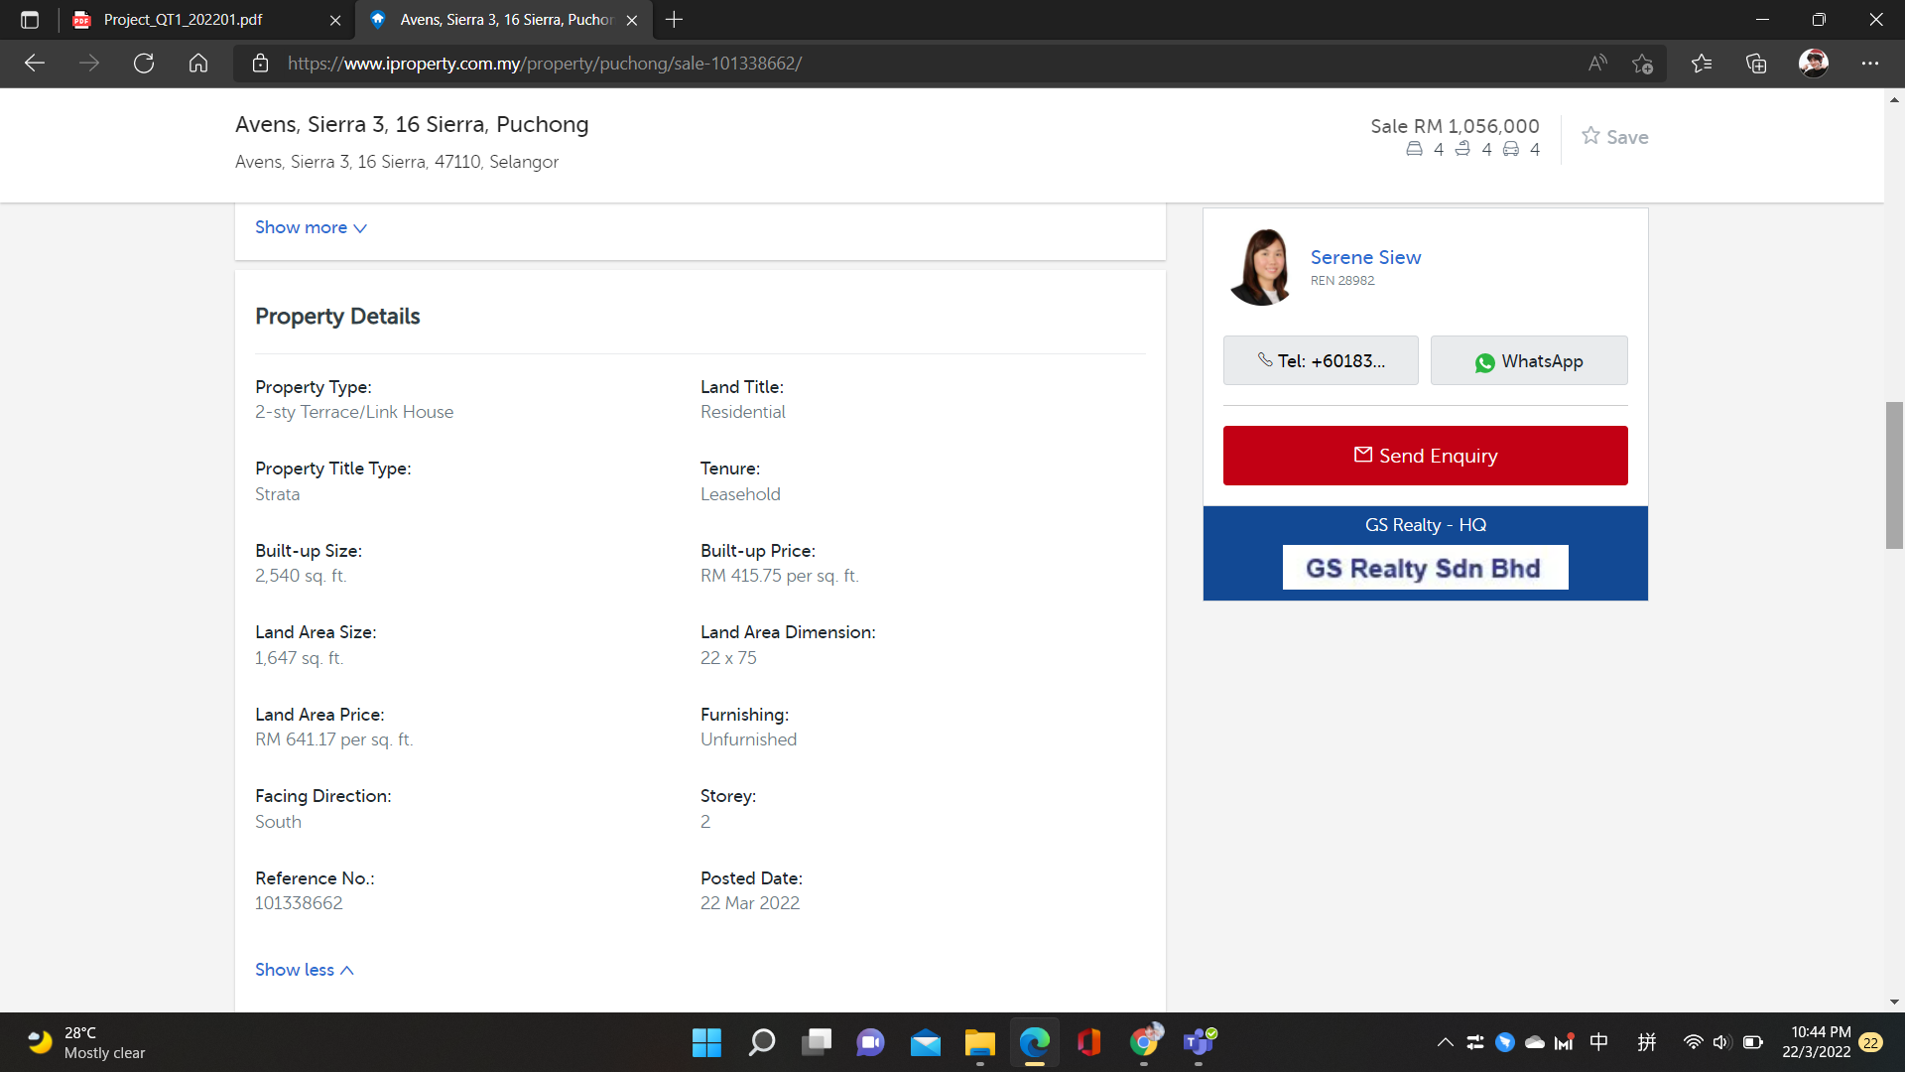Click the browser home icon
The image size is (1905, 1072).
[198, 64]
